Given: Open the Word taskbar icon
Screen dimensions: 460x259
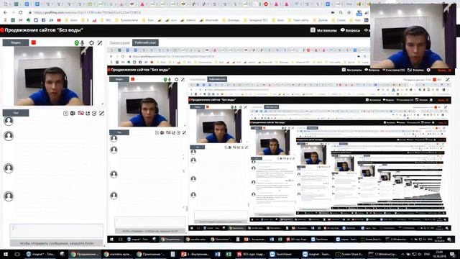Looking at the screenshot, I should [x=217, y=254].
